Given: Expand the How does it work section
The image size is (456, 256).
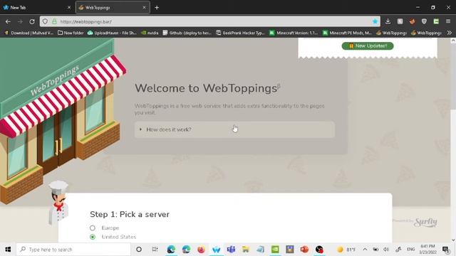Looking at the screenshot, I should click(x=234, y=129).
